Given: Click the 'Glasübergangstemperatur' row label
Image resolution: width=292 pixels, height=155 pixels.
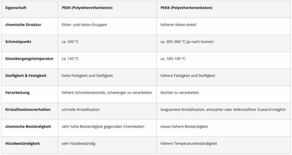Looking at the screenshot, I should point(29,59).
